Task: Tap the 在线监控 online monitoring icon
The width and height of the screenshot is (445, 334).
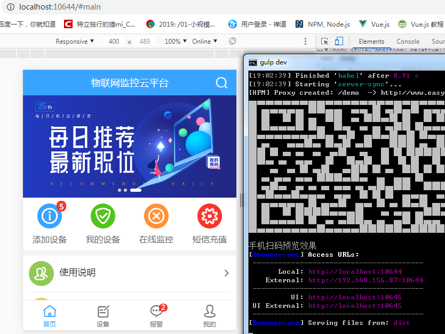Action: point(156,216)
